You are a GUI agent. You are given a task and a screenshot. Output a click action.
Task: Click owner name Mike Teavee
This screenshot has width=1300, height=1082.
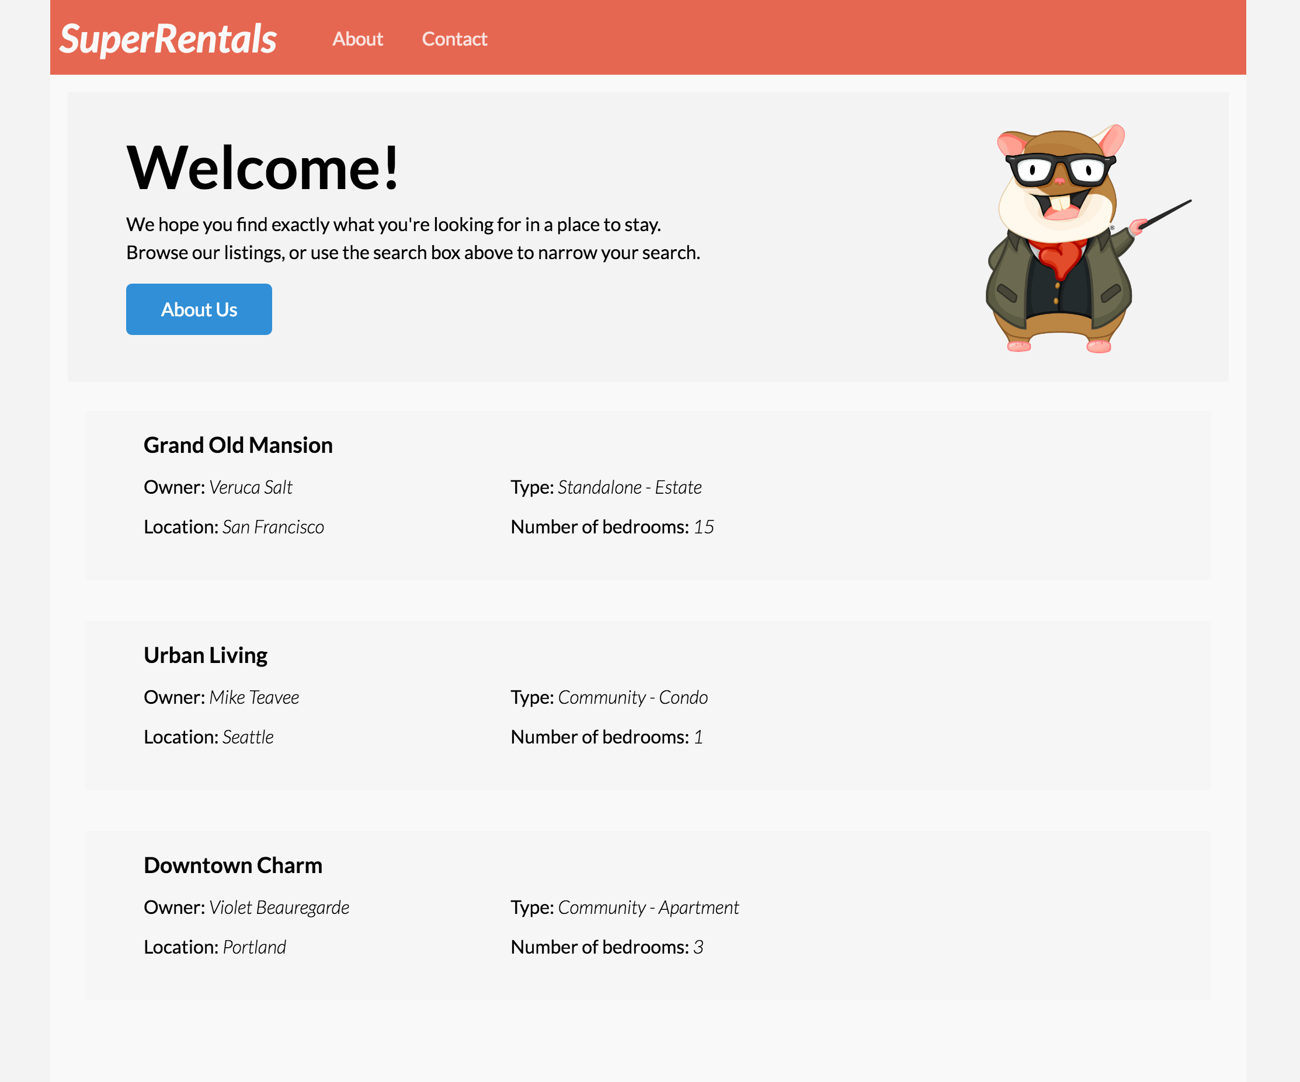click(x=254, y=697)
